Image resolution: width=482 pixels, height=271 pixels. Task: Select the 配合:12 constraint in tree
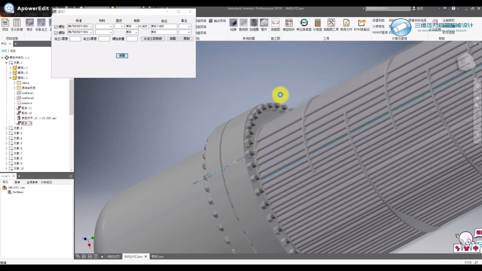[x=27, y=113]
